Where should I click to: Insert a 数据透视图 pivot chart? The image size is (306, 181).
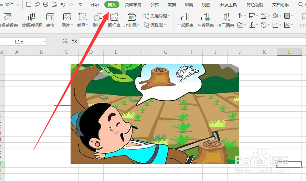(32, 20)
